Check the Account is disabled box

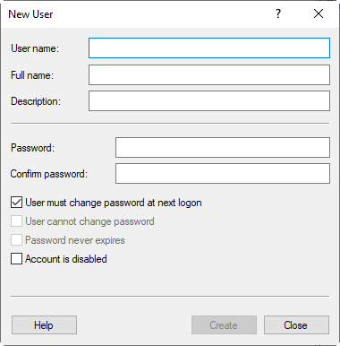(x=16, y=259)
